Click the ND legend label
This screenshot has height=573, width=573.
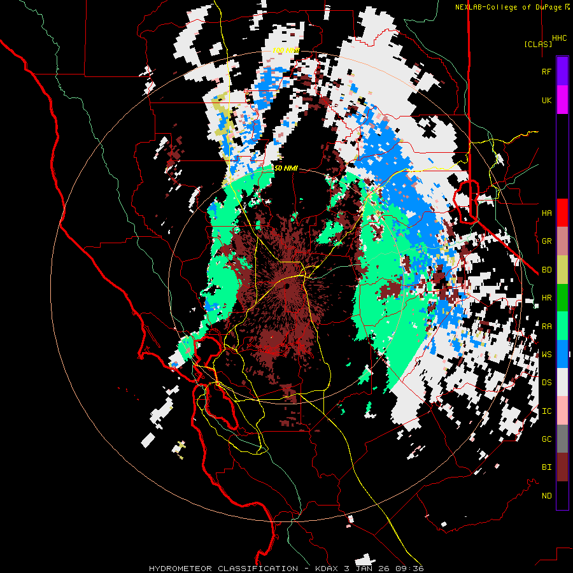pos(546,496)
